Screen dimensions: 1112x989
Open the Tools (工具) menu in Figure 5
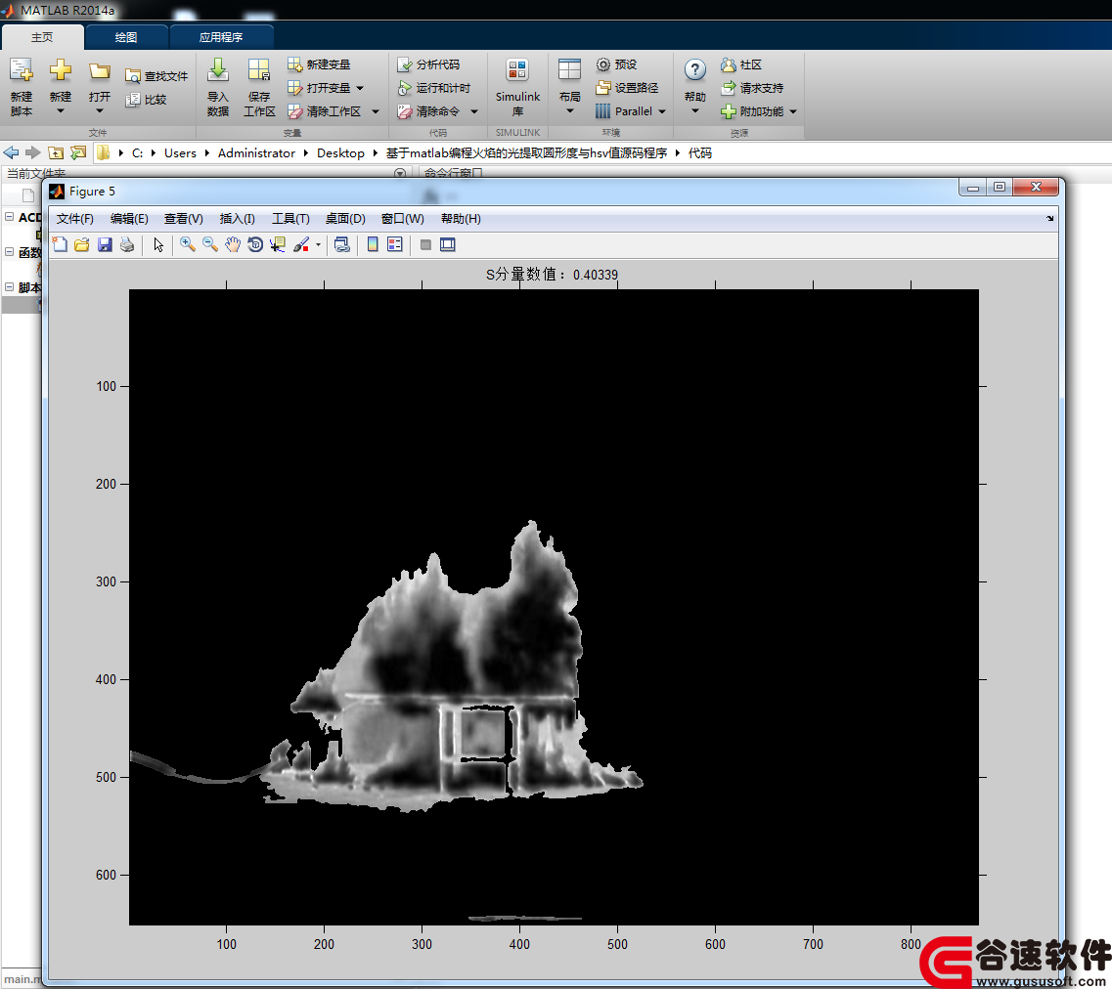pos(290,219)
